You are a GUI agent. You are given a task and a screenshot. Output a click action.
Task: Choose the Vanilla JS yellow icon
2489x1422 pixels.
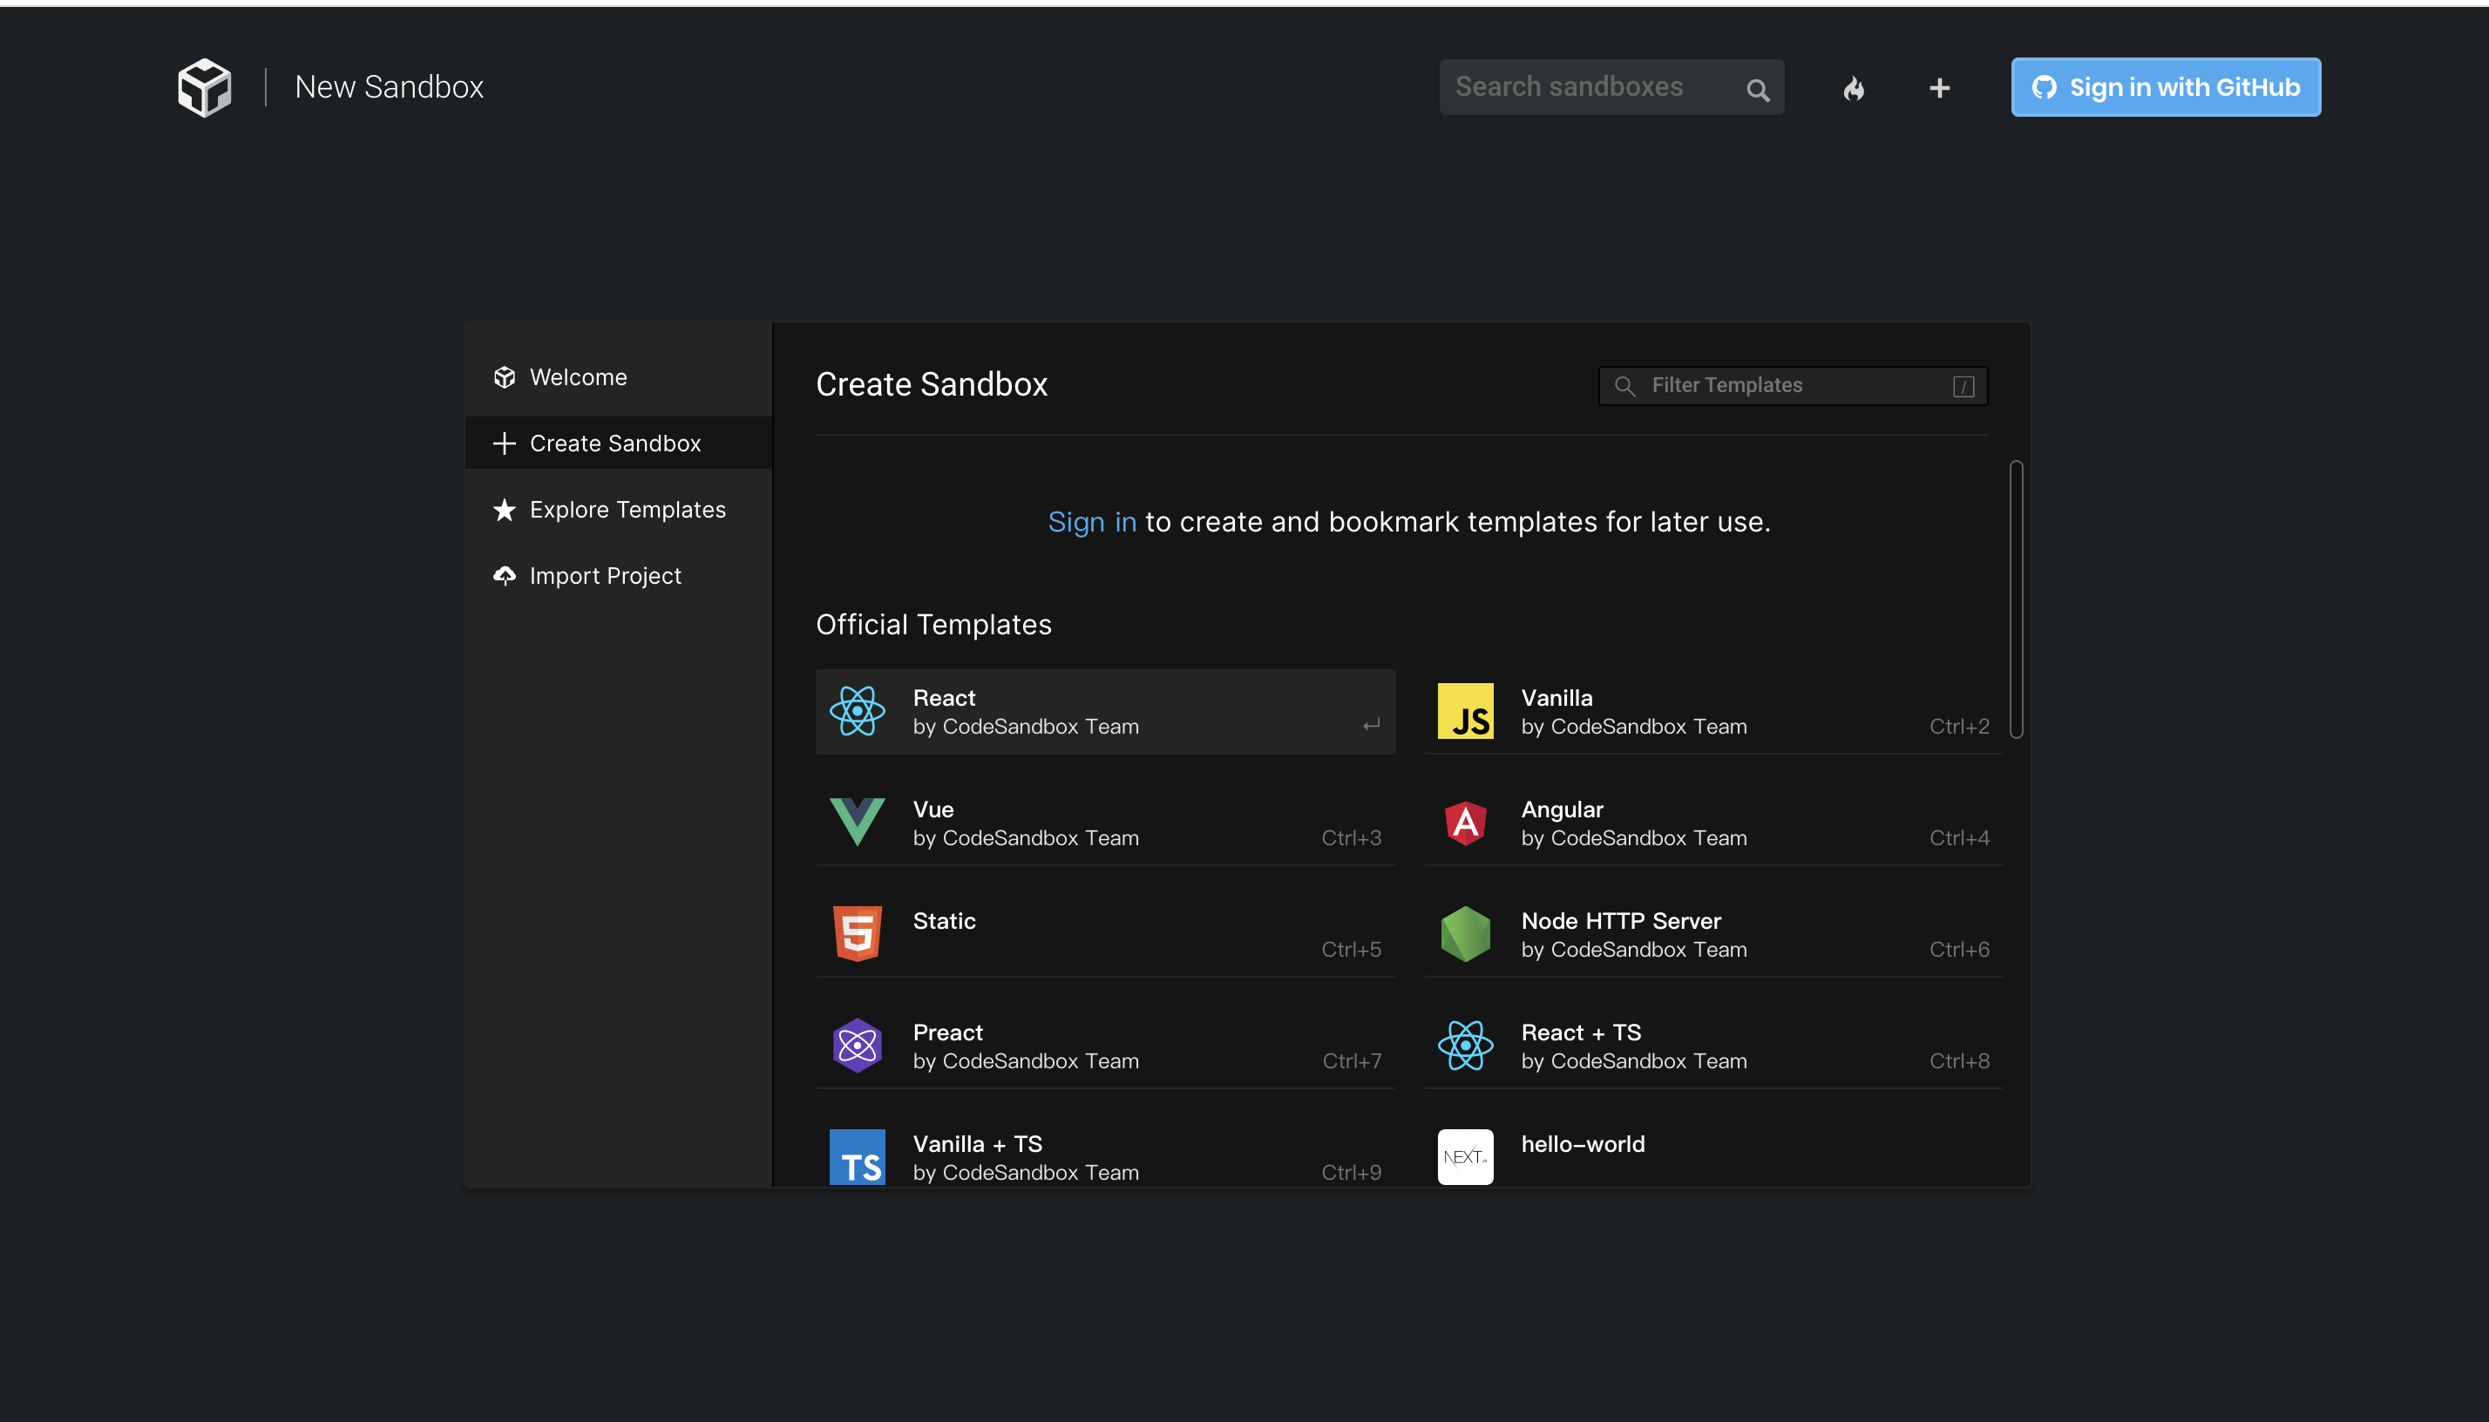tap(1464, 711)
